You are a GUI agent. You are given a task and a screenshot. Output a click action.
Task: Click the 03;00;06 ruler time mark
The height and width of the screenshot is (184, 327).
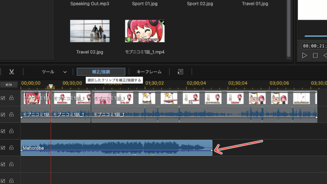(279, 83)
